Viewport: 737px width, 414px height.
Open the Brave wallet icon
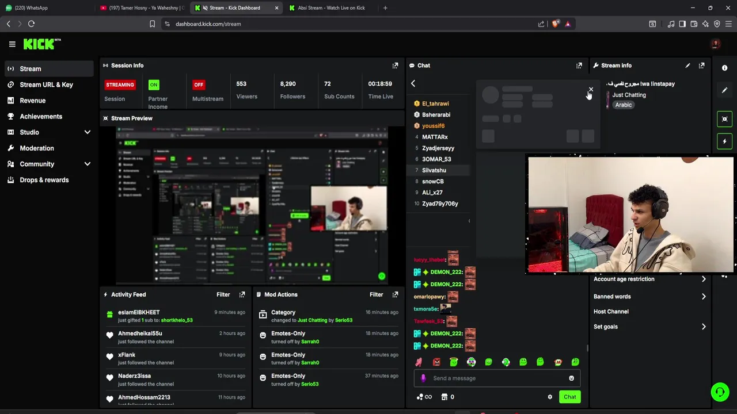pyautogui.click(x=694, y=24)
